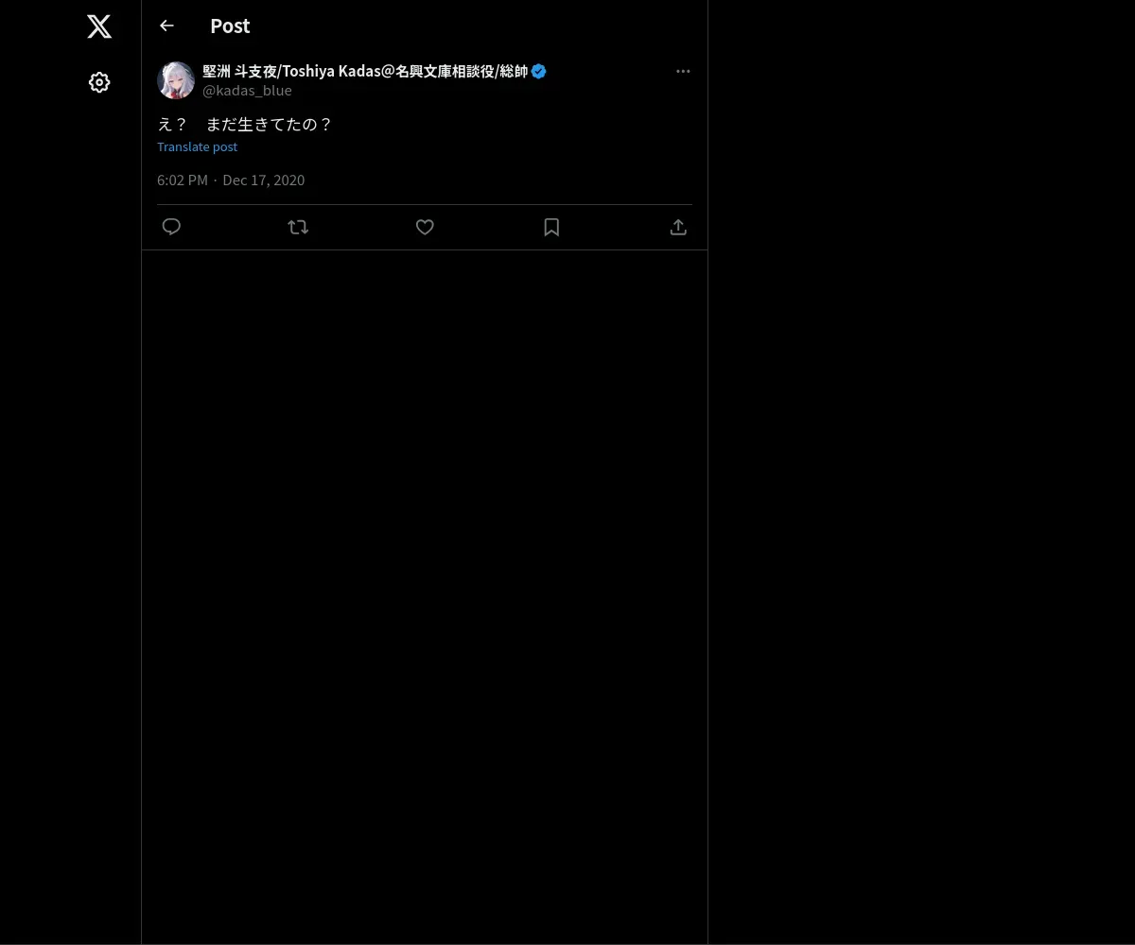Open the 6:02 PM timestamp link
This screenshot has height=945, width=1135.
pyautogui.click(x=183, y=180)
